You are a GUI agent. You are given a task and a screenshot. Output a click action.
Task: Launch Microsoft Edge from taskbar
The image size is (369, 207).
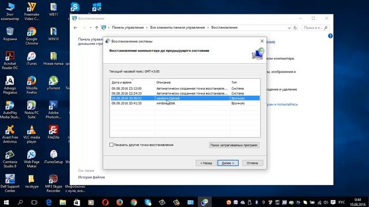[x=48, y=202]
